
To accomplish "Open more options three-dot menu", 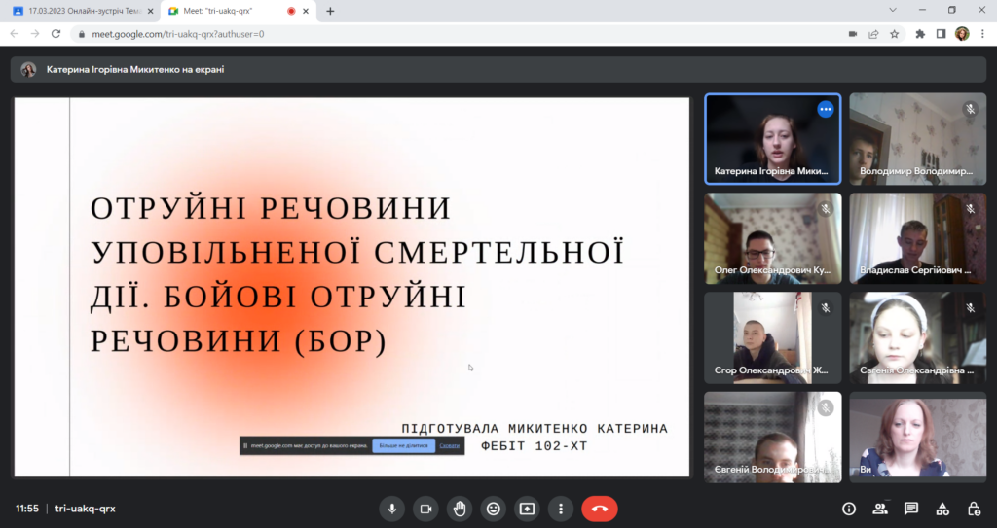I will point(561,509).
